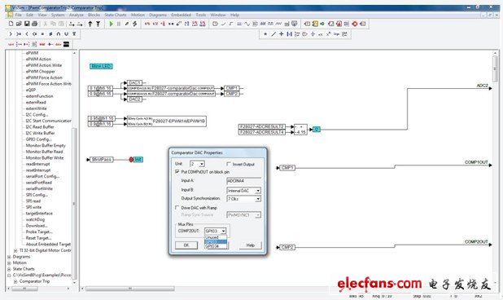503x300 pixels.
Task: Open the Blocks menu
Action: (94, 15)
